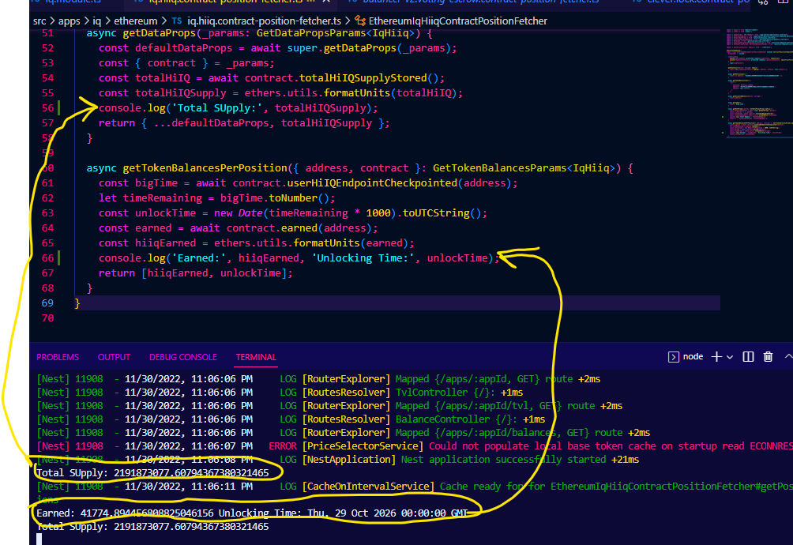
Task: Kill the terminal using the trash icon
Action: click(766, 357)
